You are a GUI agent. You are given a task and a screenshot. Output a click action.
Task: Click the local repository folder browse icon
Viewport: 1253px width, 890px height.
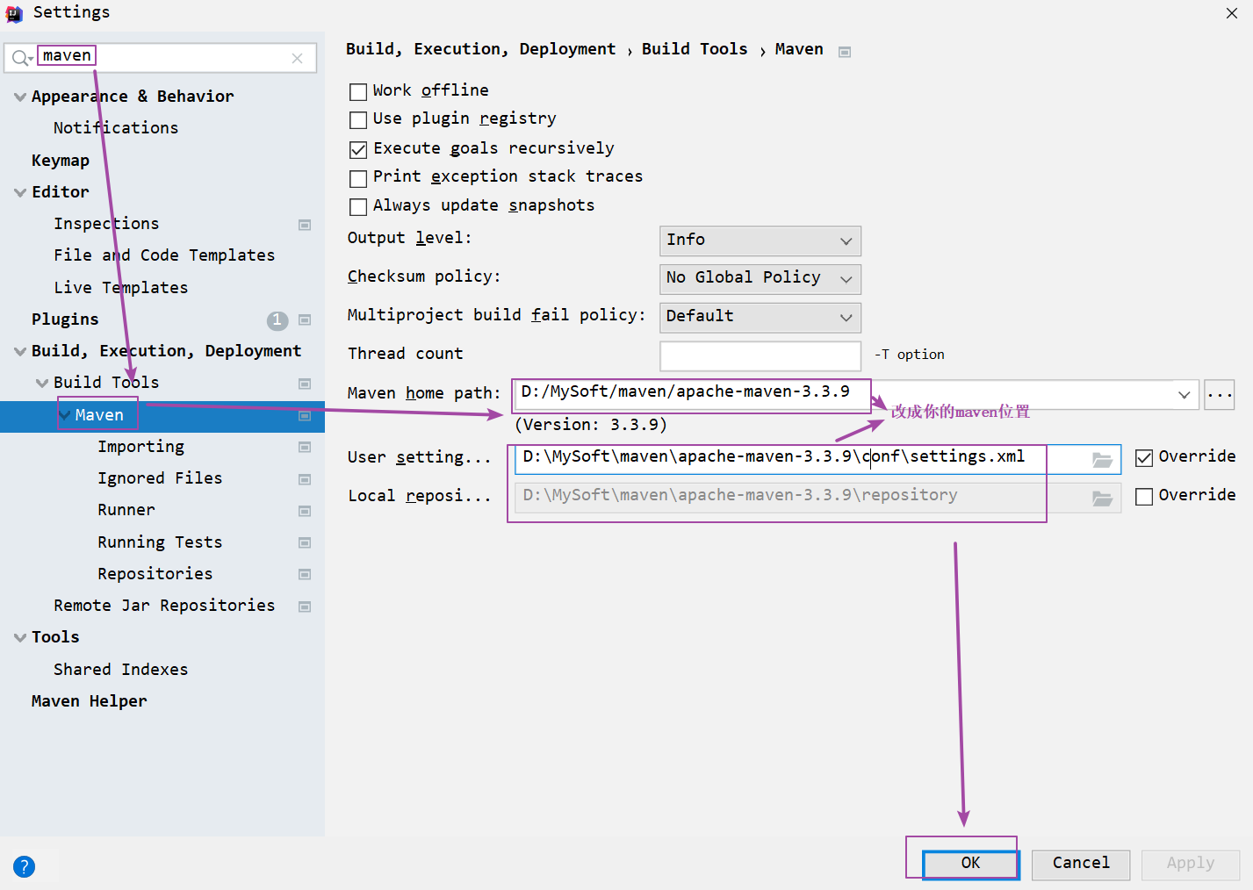click(x=1103, y=499)
